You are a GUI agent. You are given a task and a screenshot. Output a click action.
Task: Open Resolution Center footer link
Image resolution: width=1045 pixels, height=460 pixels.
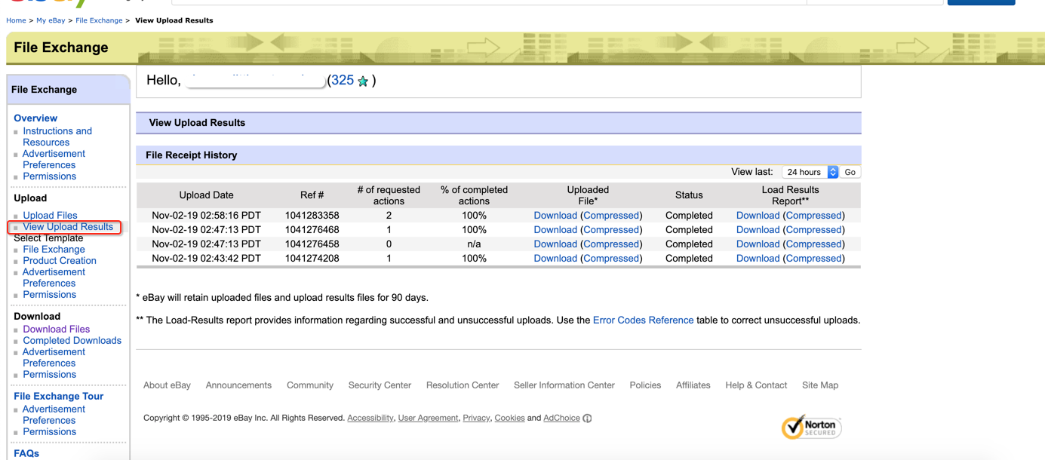463,385
